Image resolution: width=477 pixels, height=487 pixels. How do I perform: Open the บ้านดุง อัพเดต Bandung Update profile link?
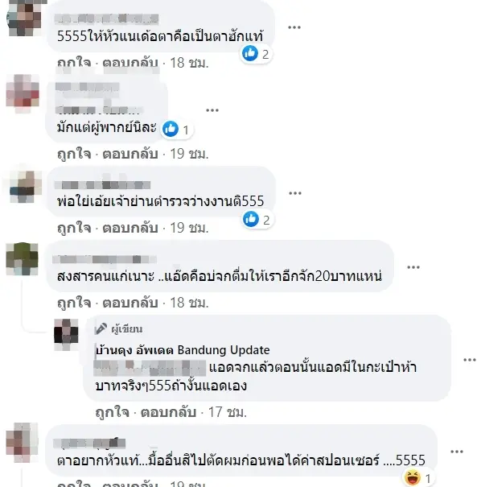click(x=183, y=350)
